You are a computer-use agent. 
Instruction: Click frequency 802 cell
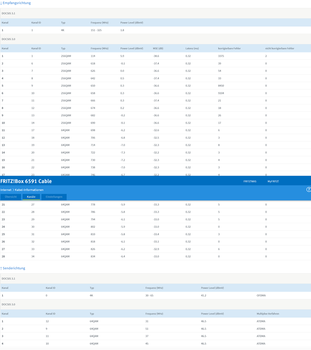[93, 227]
